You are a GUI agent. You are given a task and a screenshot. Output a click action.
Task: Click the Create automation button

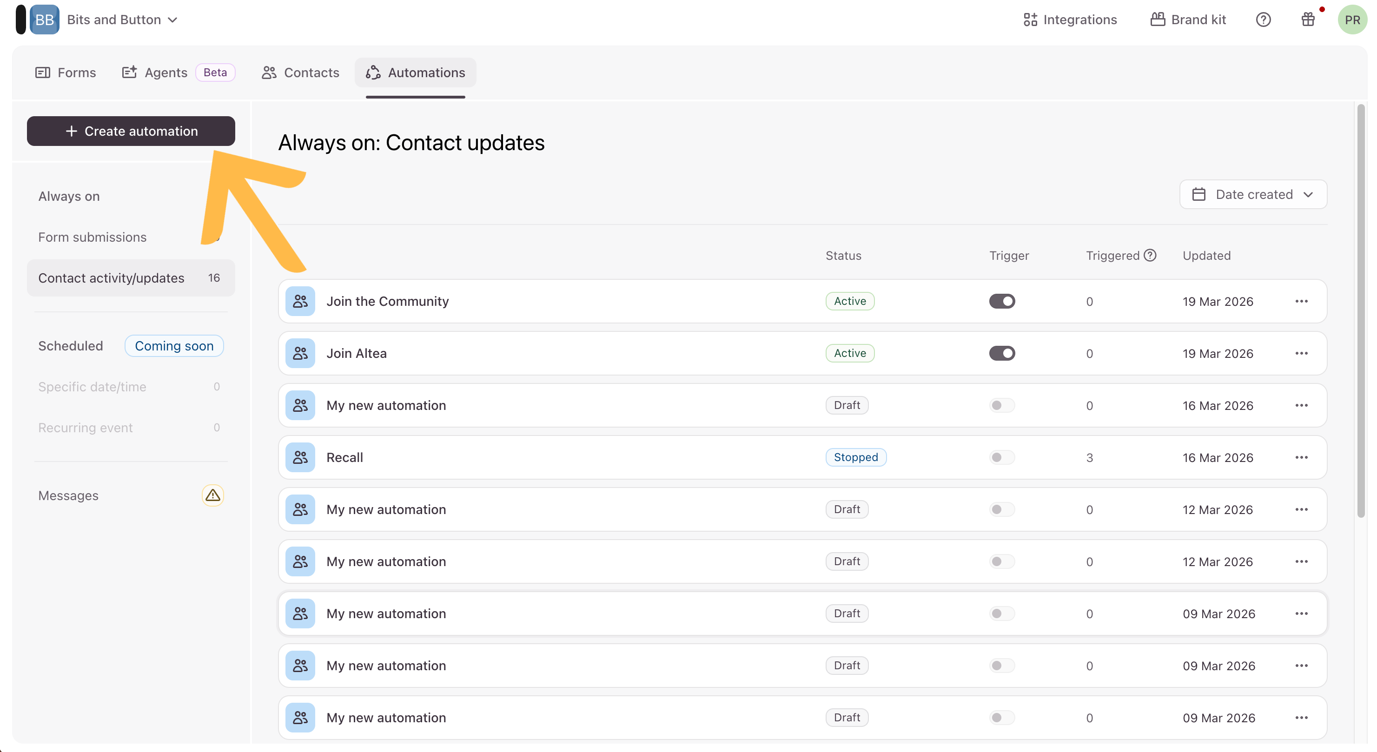coord(131,131)
